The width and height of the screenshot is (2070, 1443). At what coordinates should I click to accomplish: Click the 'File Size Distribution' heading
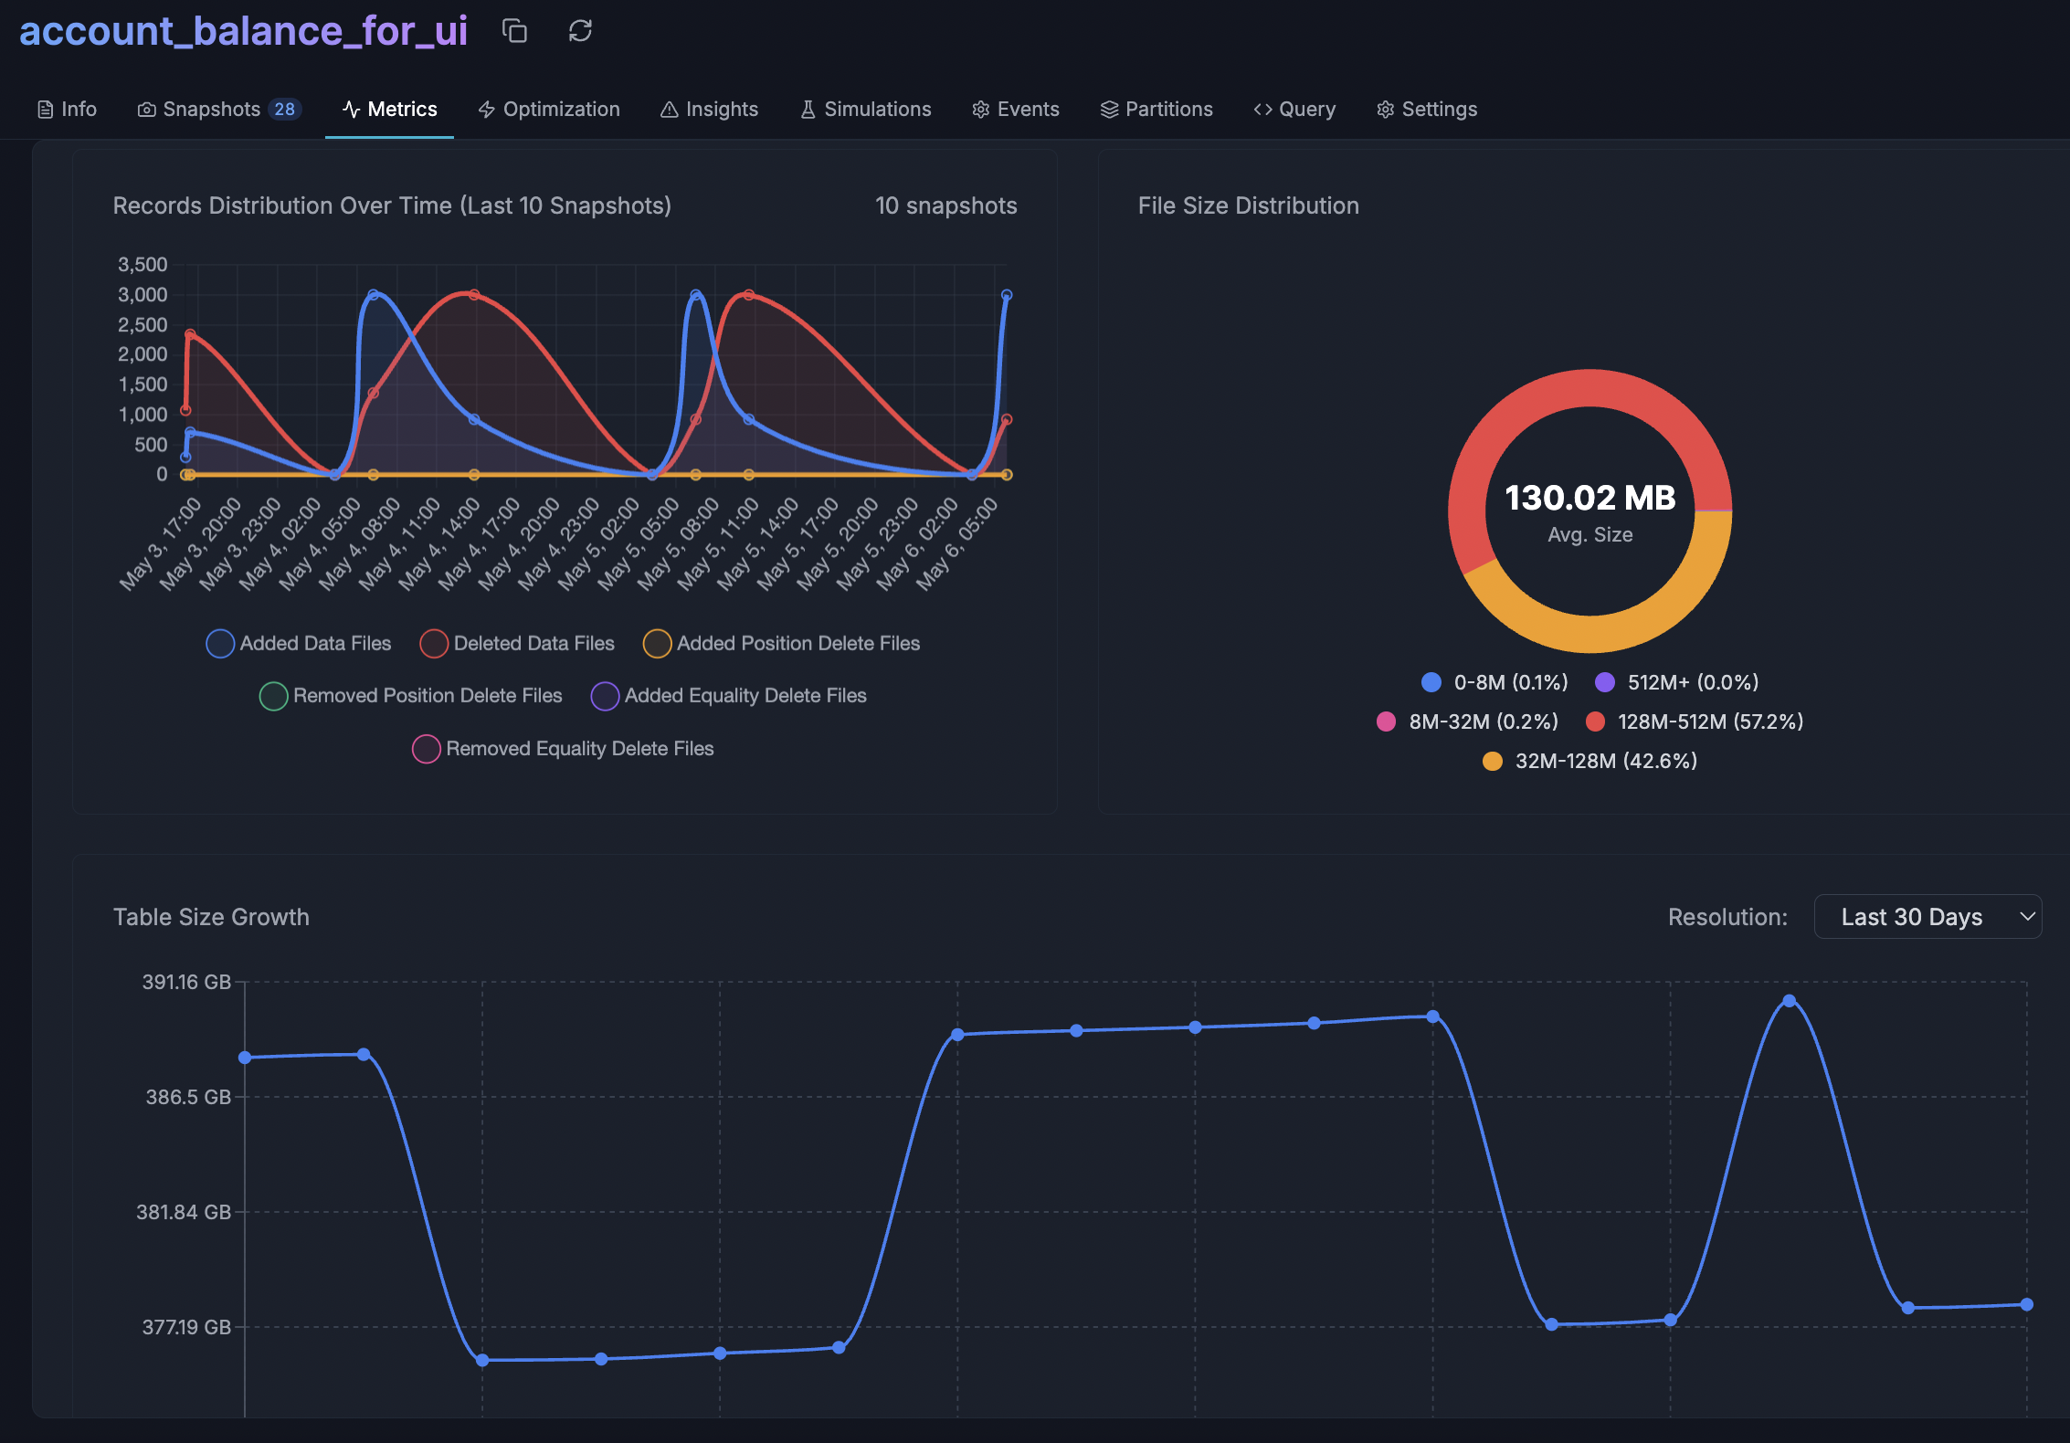click(x=1249, y=206)
